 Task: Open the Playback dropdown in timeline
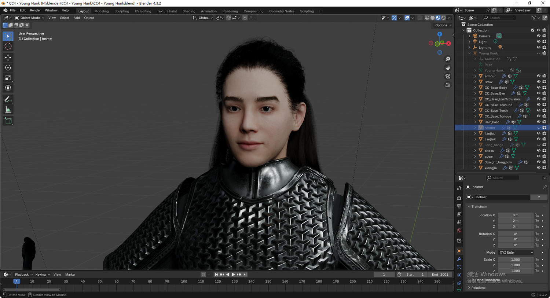[23, 275]
